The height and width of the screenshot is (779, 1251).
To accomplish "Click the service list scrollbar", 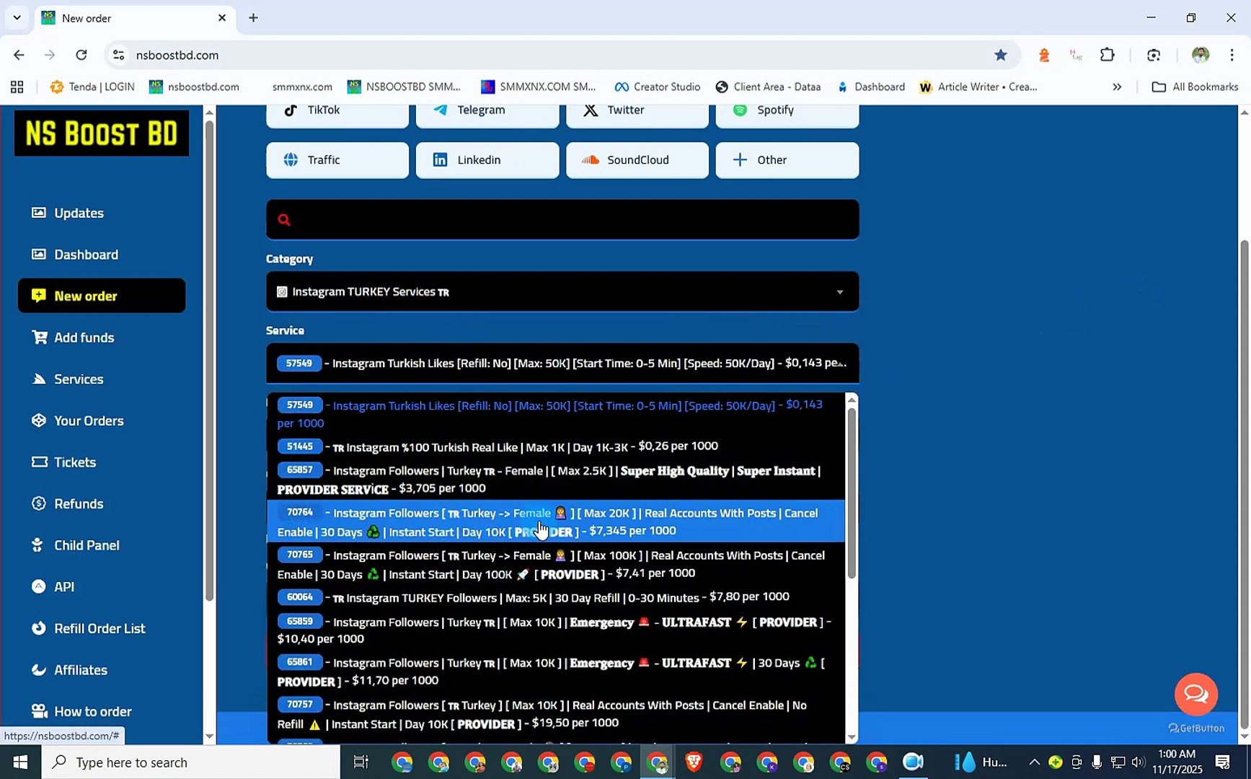I will [852, 494].
